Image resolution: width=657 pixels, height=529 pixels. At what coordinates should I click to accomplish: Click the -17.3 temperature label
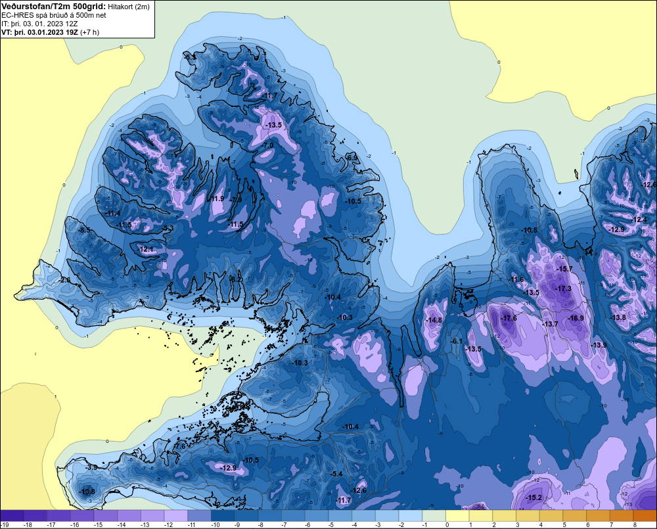pyautogui.click(x=564, y=288)
